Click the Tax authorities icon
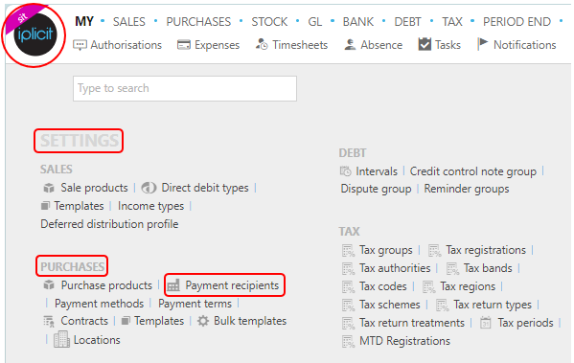This screenshot has width=574, height=363. (348, 268)
